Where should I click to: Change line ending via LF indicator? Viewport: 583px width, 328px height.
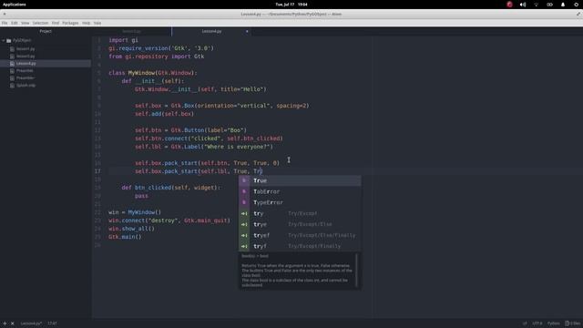tap(525, 323)
